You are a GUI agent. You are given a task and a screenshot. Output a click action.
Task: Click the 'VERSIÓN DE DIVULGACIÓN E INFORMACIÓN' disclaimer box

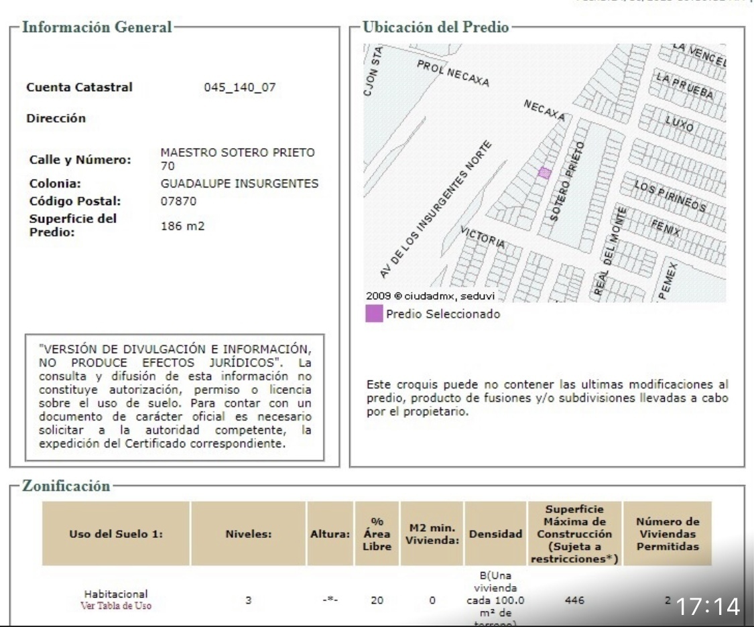[175, 397]
